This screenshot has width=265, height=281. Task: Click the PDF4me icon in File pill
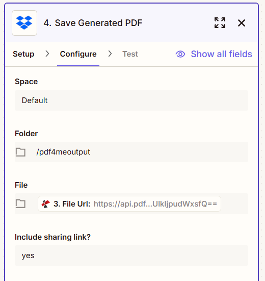[46, 204]
